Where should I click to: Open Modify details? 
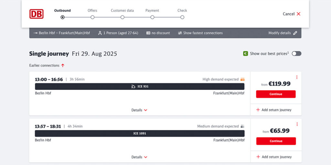[x=283, y=33]
